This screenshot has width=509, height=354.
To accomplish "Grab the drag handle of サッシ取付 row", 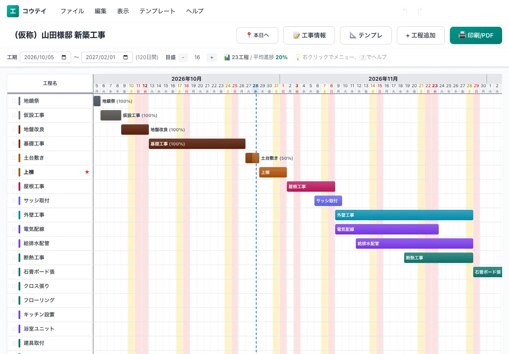I will click(x=14, y=201).
